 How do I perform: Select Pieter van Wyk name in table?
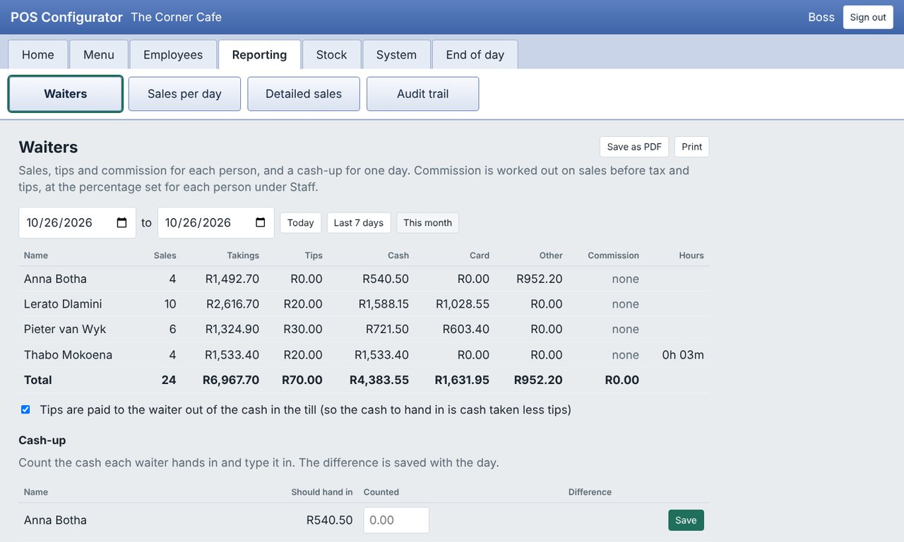[65, 330]
